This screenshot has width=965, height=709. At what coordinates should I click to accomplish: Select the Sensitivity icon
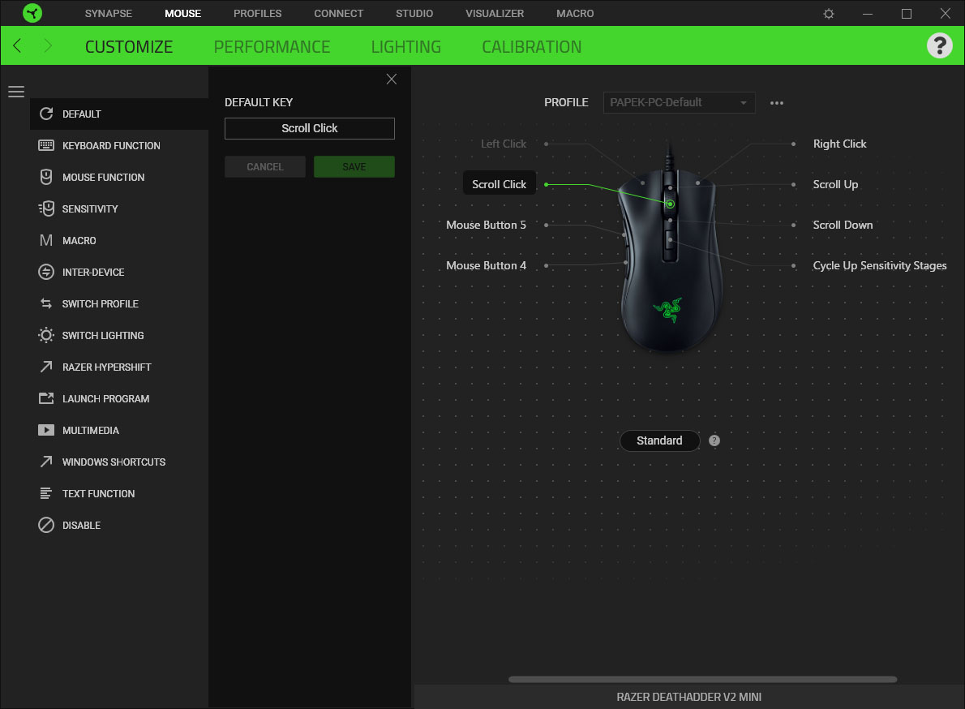click(x=46, y=208)
